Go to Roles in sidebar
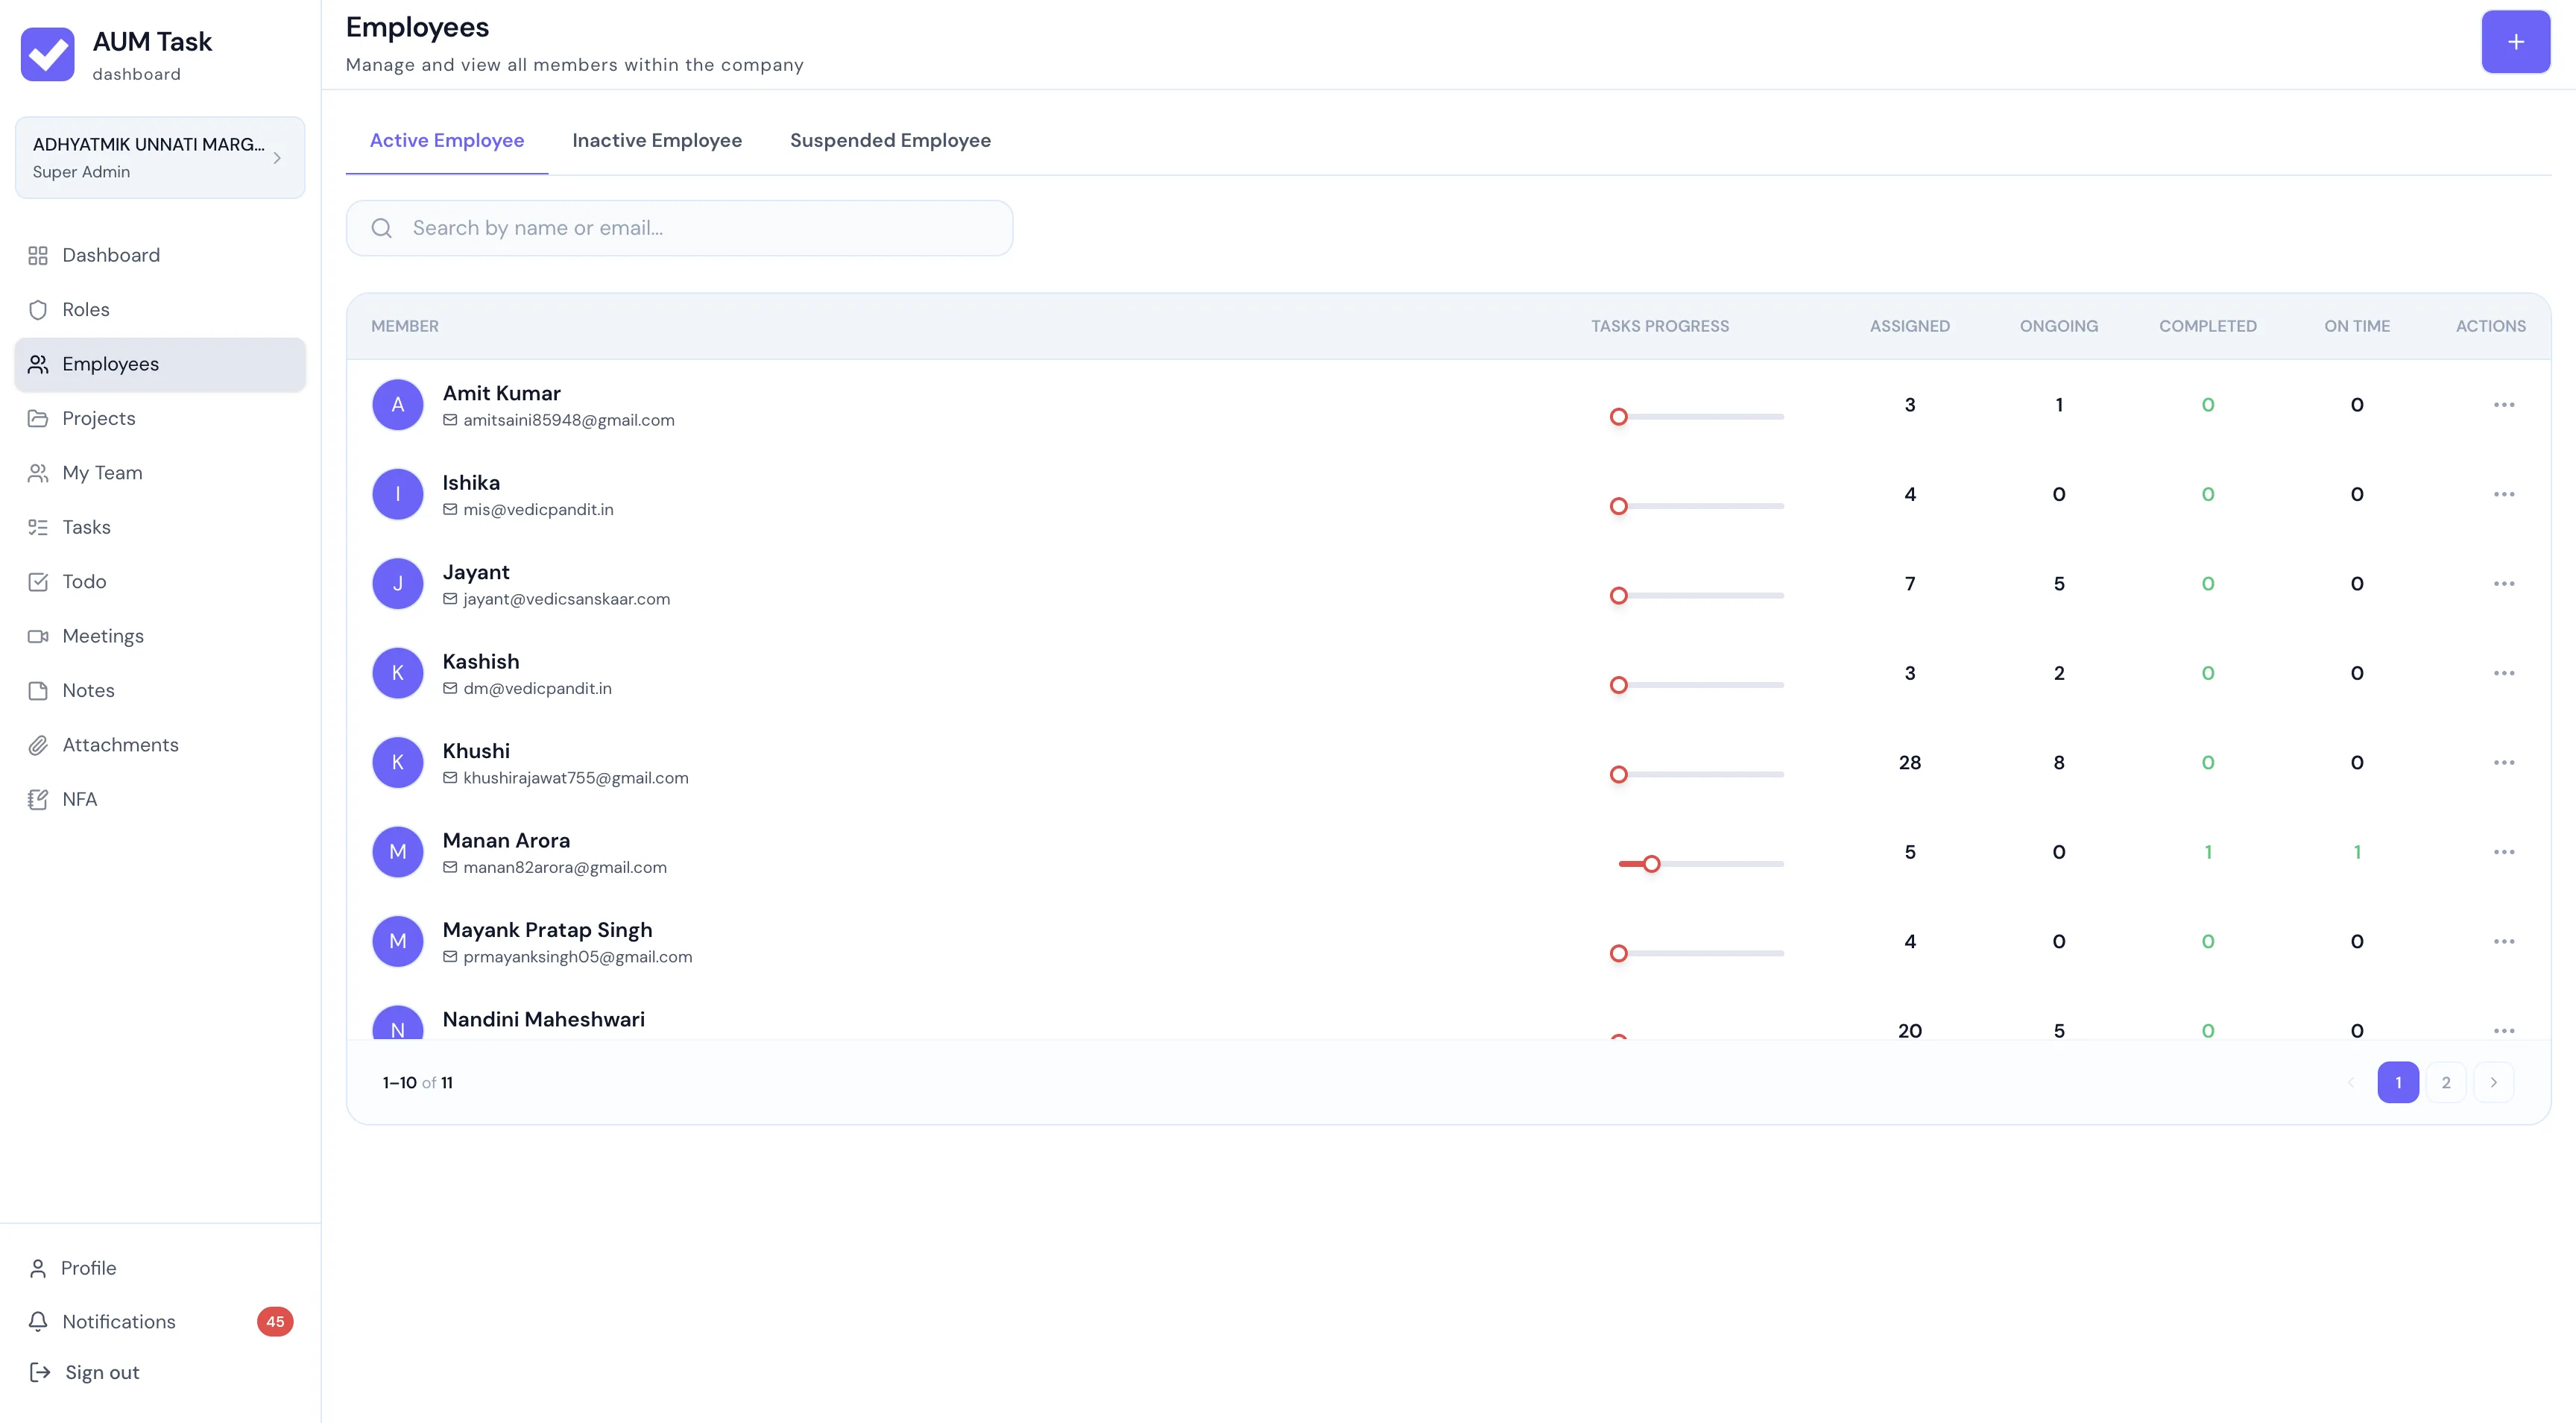Screen dimensions: 2576x1423 [160, 310]
